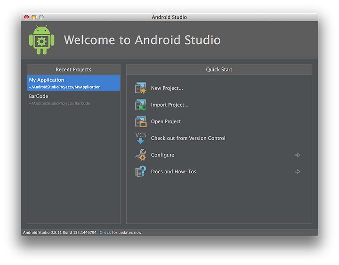Select Open Project label
The height and width of the screenshot is (265, 339).
pos(166,121)
